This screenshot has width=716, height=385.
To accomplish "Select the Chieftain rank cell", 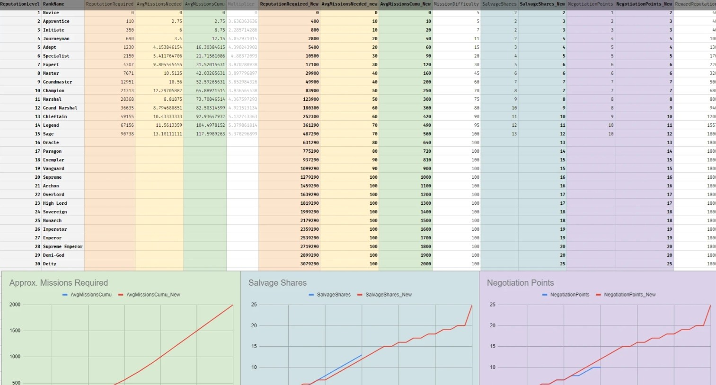I will (63, 117).
